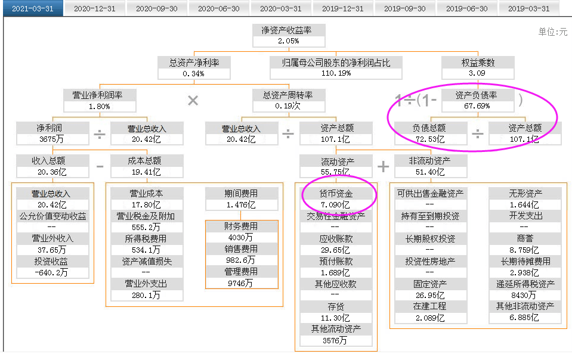The height and width of the screenshot is (354, 572).
Task: Select the 总资产净利率 0.34% box
Action: point(194,68)
